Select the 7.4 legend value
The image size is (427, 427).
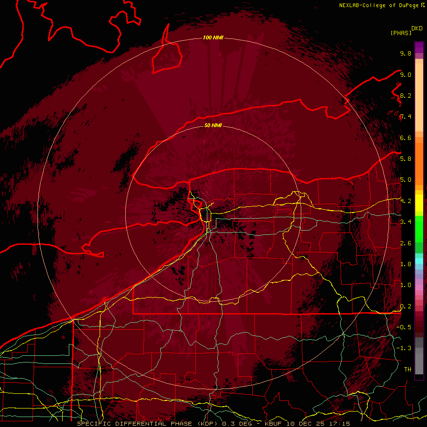coord(406,117)
